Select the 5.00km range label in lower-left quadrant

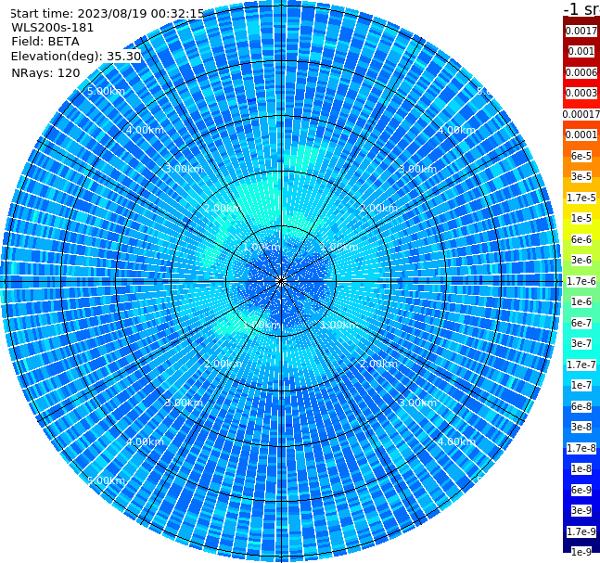click(106, 480)
